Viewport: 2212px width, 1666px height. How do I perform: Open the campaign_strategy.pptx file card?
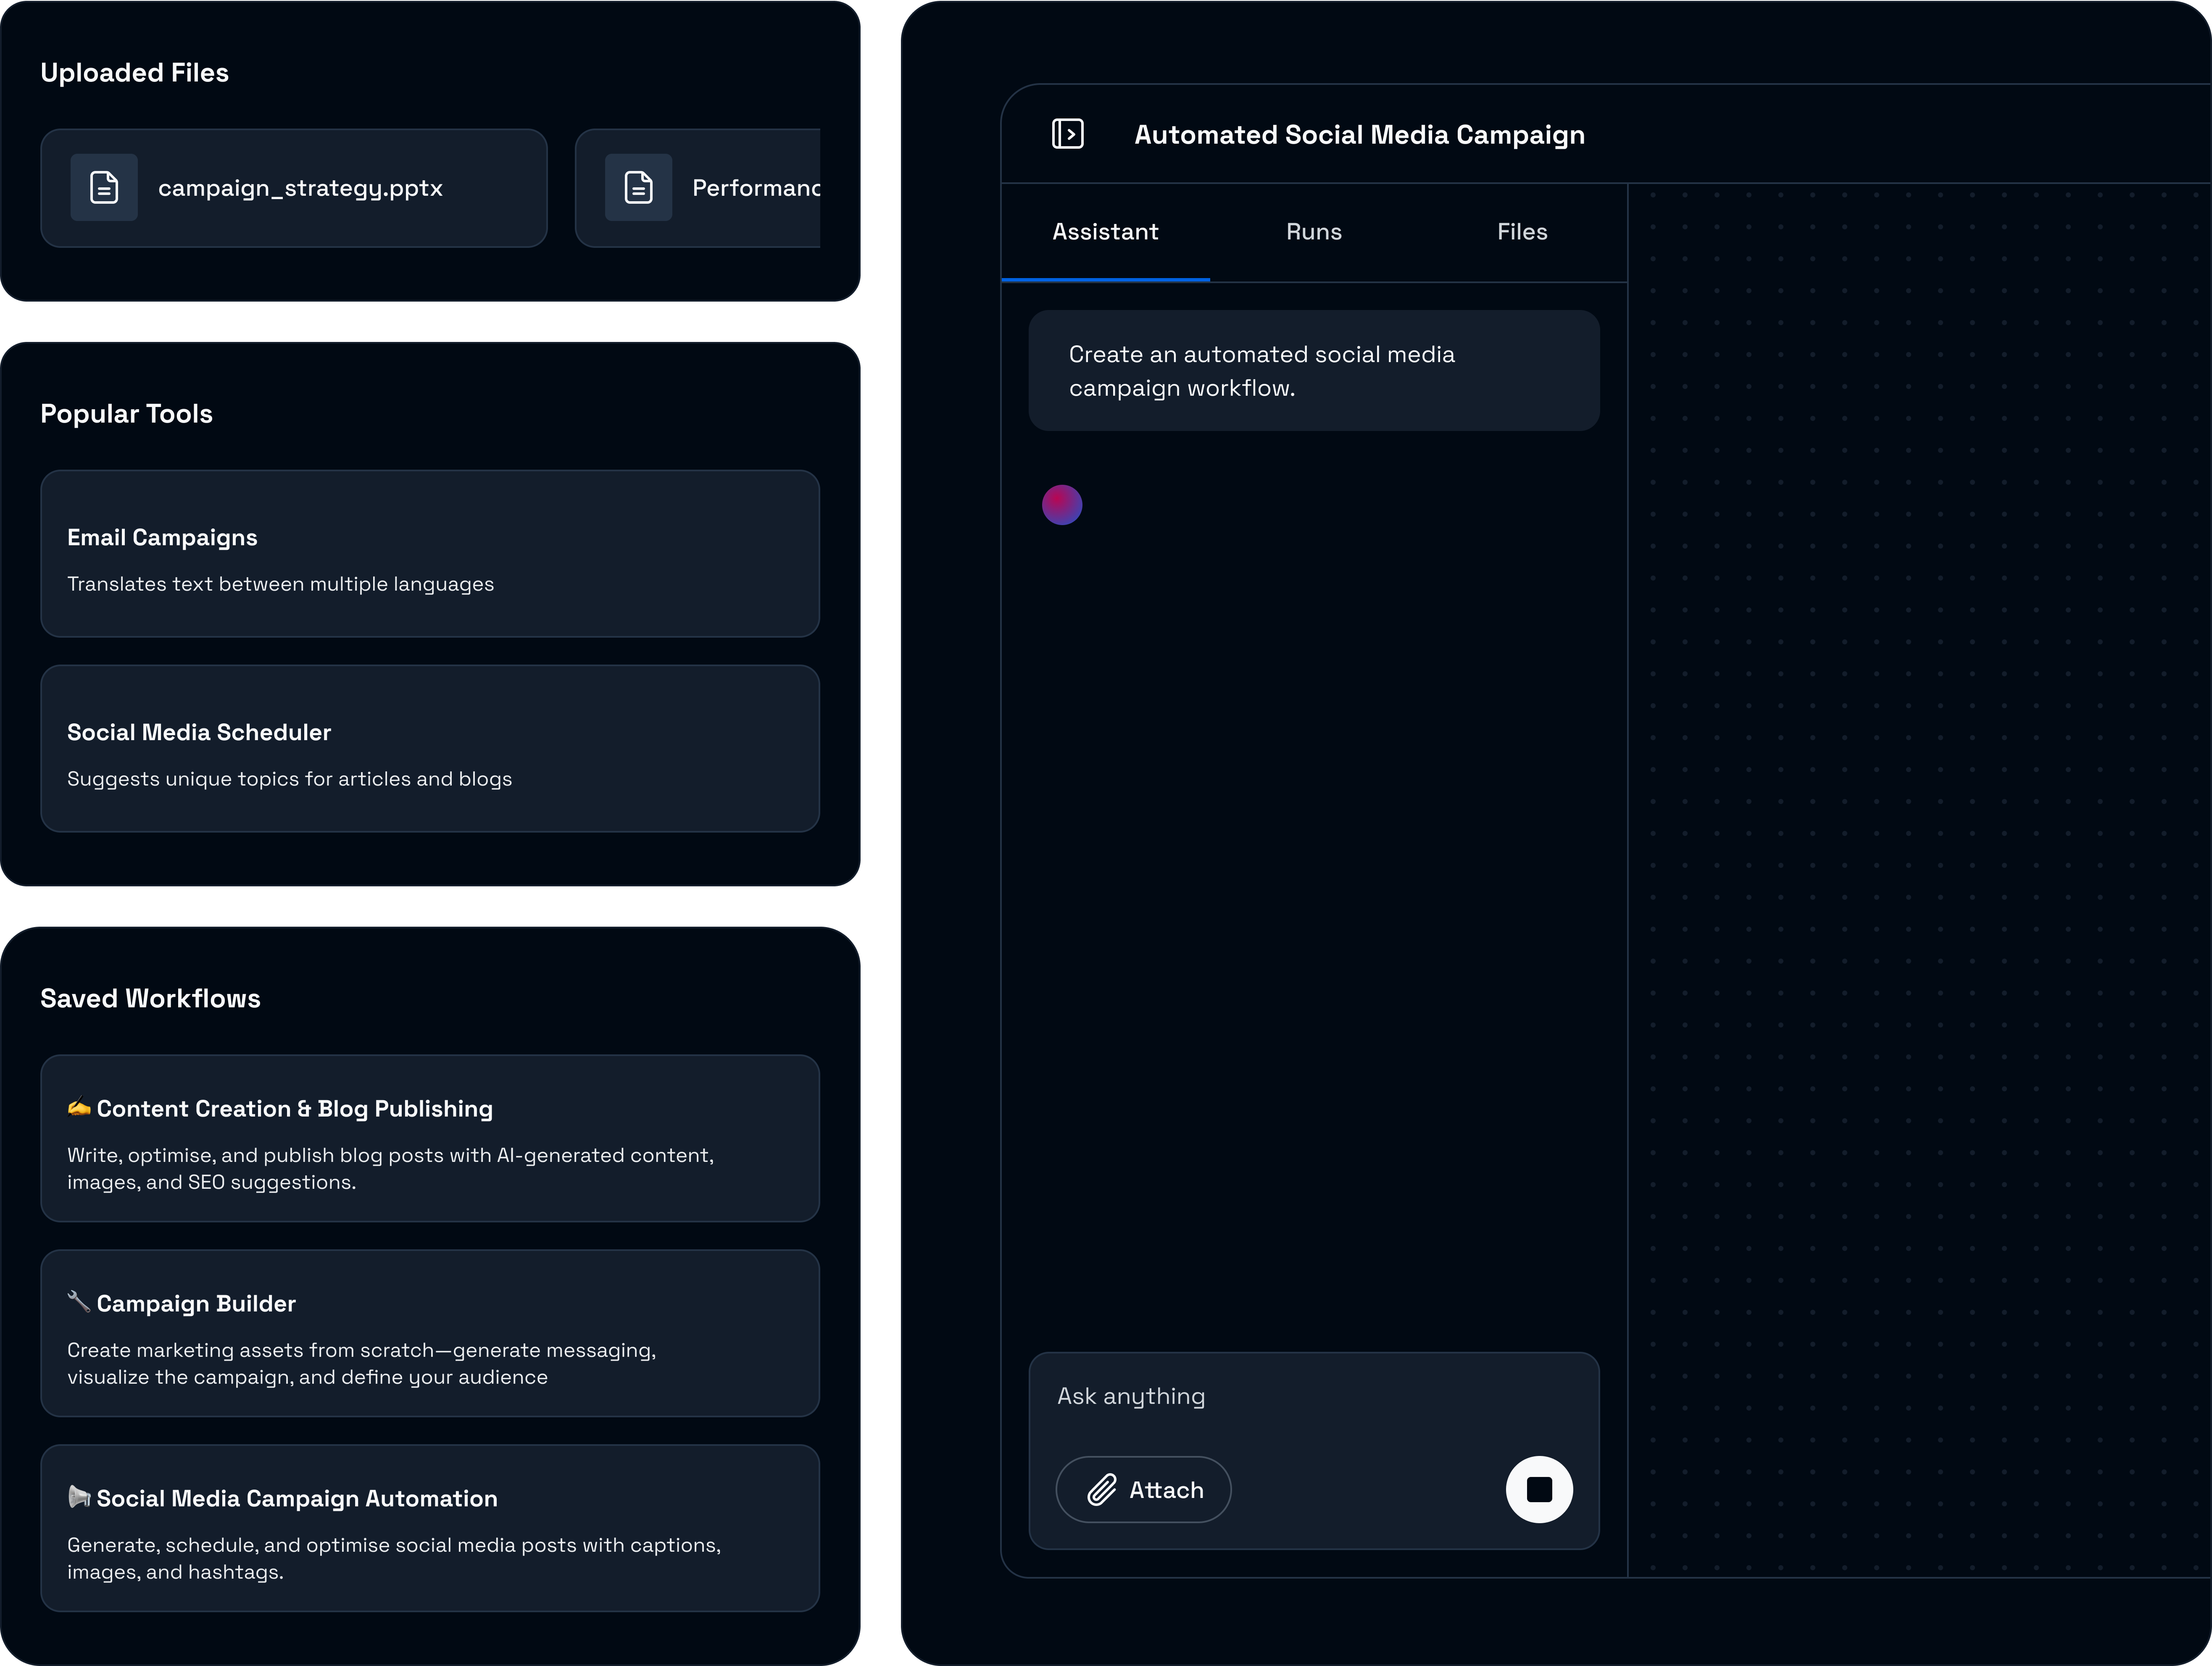pyautogui.click(x=294, y=188)
